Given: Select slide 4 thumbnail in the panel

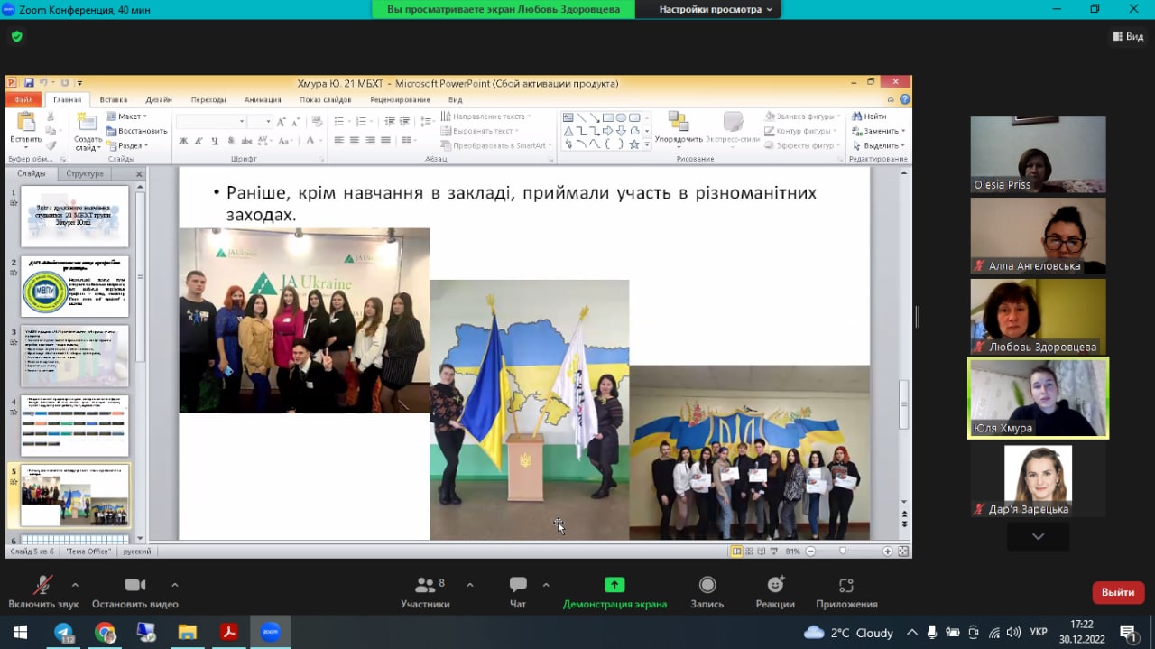Looking at the screenshot, I should 75,425.
